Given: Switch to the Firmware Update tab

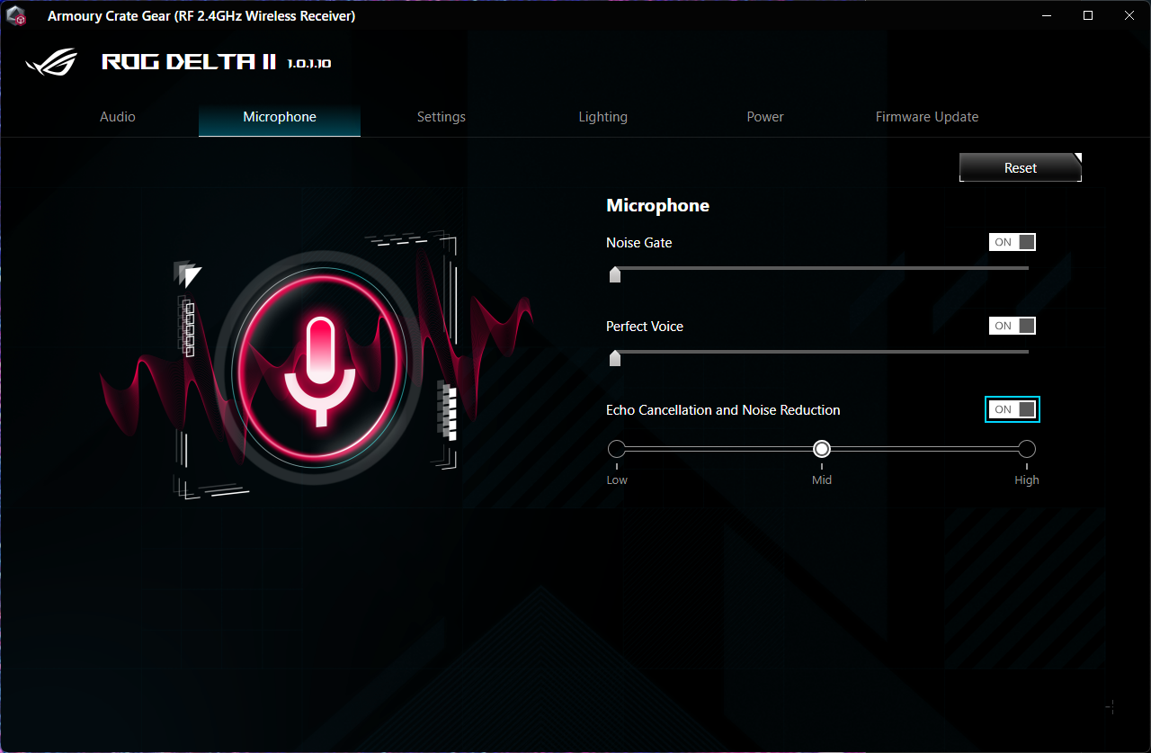Looking at the screenshot, I should [927, 117].
